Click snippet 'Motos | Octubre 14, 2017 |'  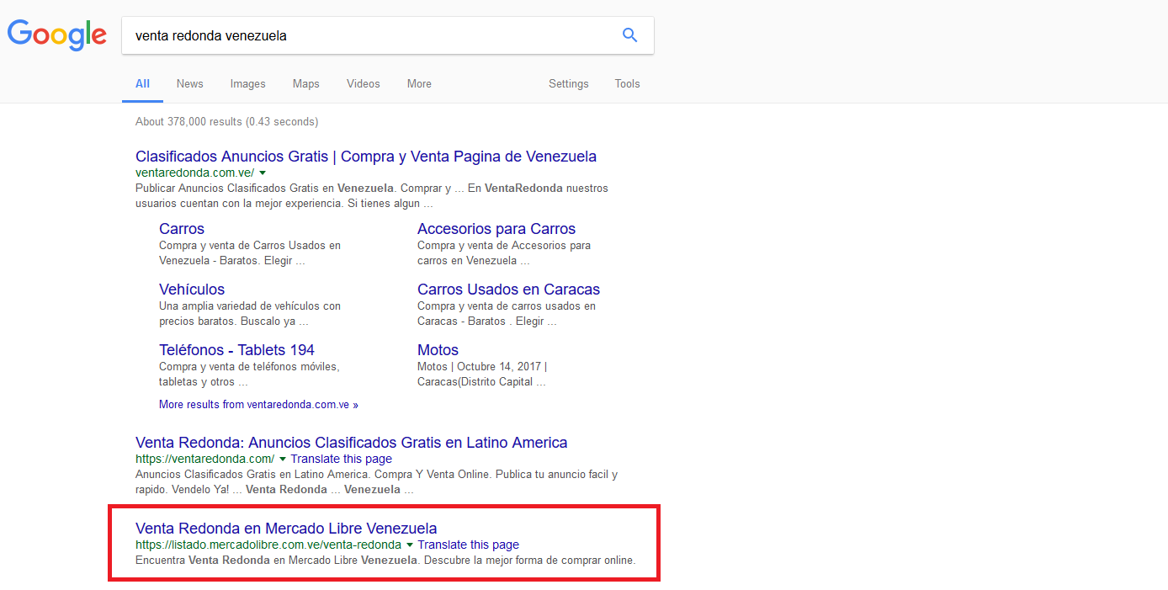pyautogui.click(x=482, y=366)
